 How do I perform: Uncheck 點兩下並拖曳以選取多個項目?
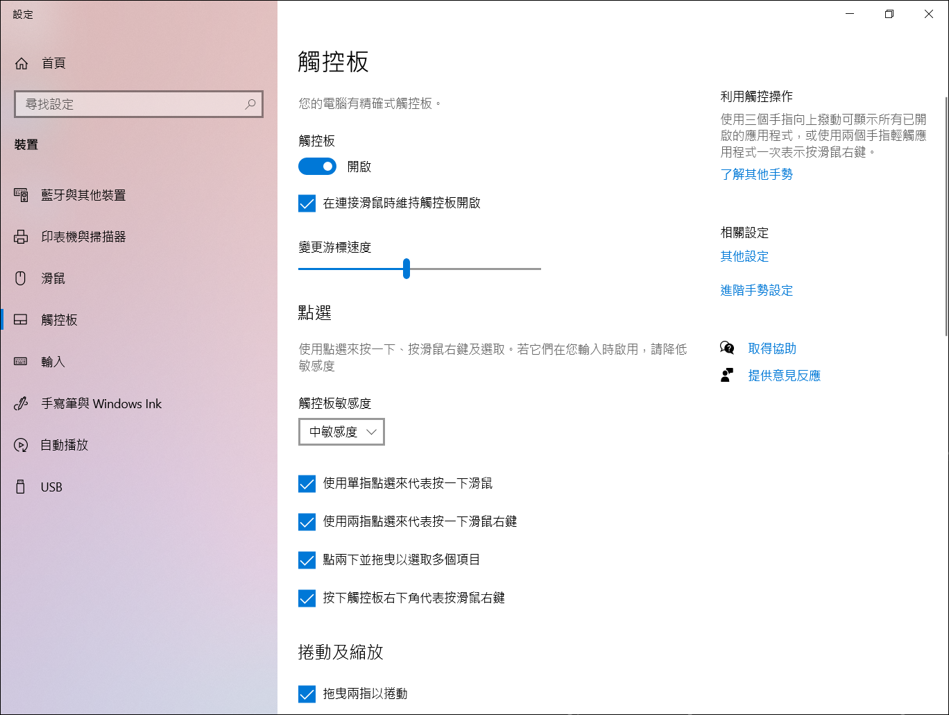coord(307,560)
